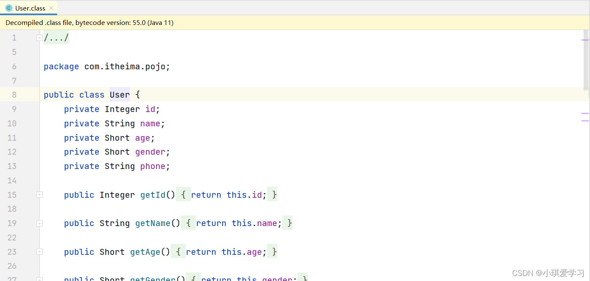Click line number 8 in the gutter

[x=14, y=95]
